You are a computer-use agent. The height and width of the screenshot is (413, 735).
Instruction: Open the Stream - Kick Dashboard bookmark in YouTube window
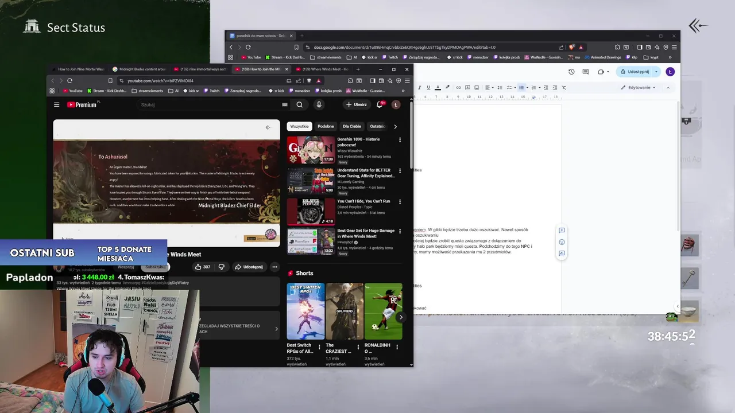click(107, 91)
